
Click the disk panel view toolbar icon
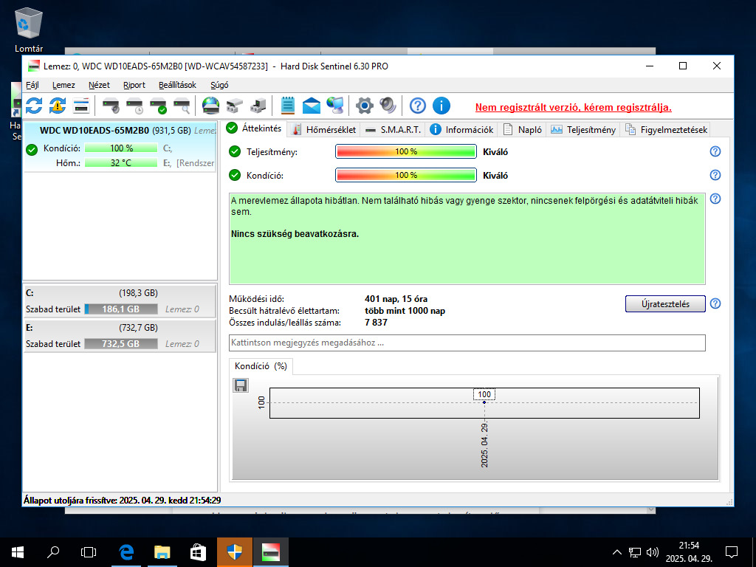point(81,105)
